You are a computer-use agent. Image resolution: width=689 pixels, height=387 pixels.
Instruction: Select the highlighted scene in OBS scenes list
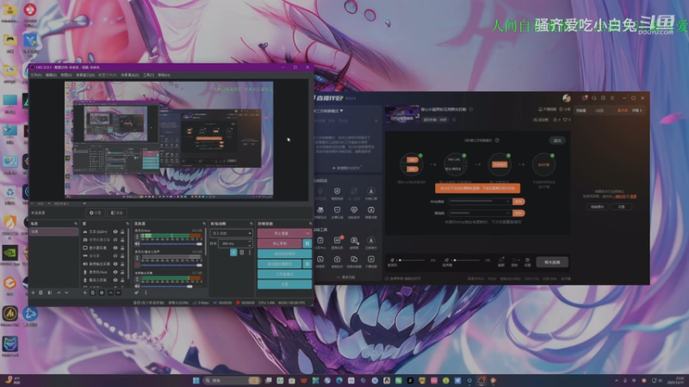click(x=53, y=231)
